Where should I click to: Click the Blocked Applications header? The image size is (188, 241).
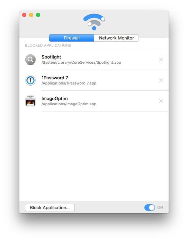48,45
